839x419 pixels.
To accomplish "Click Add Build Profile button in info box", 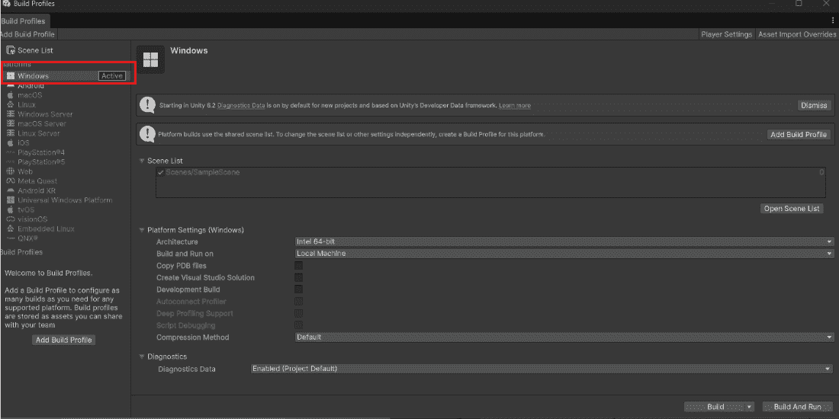I will click(799, 135).
